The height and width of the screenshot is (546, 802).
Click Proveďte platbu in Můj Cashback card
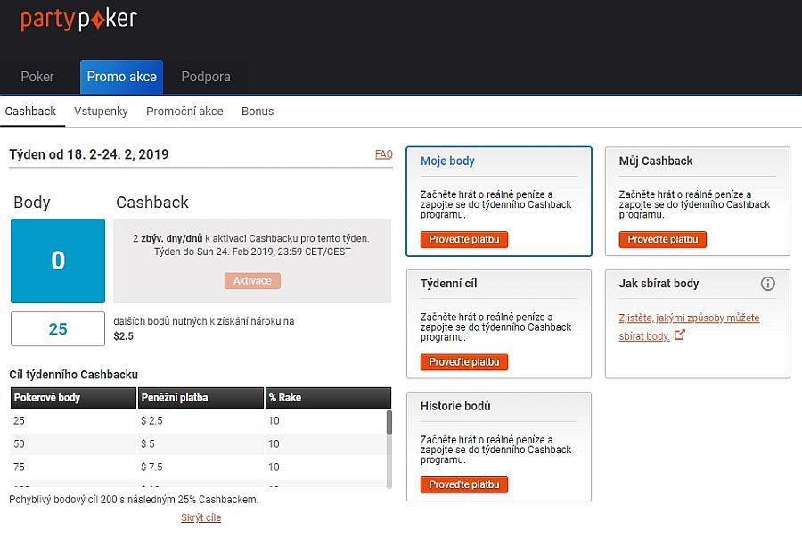pos(662,240)
